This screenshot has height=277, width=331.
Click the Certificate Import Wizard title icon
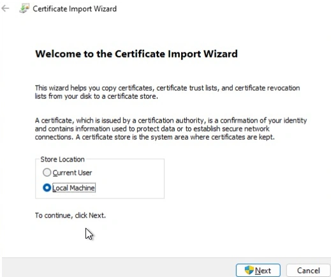point(24,8)
